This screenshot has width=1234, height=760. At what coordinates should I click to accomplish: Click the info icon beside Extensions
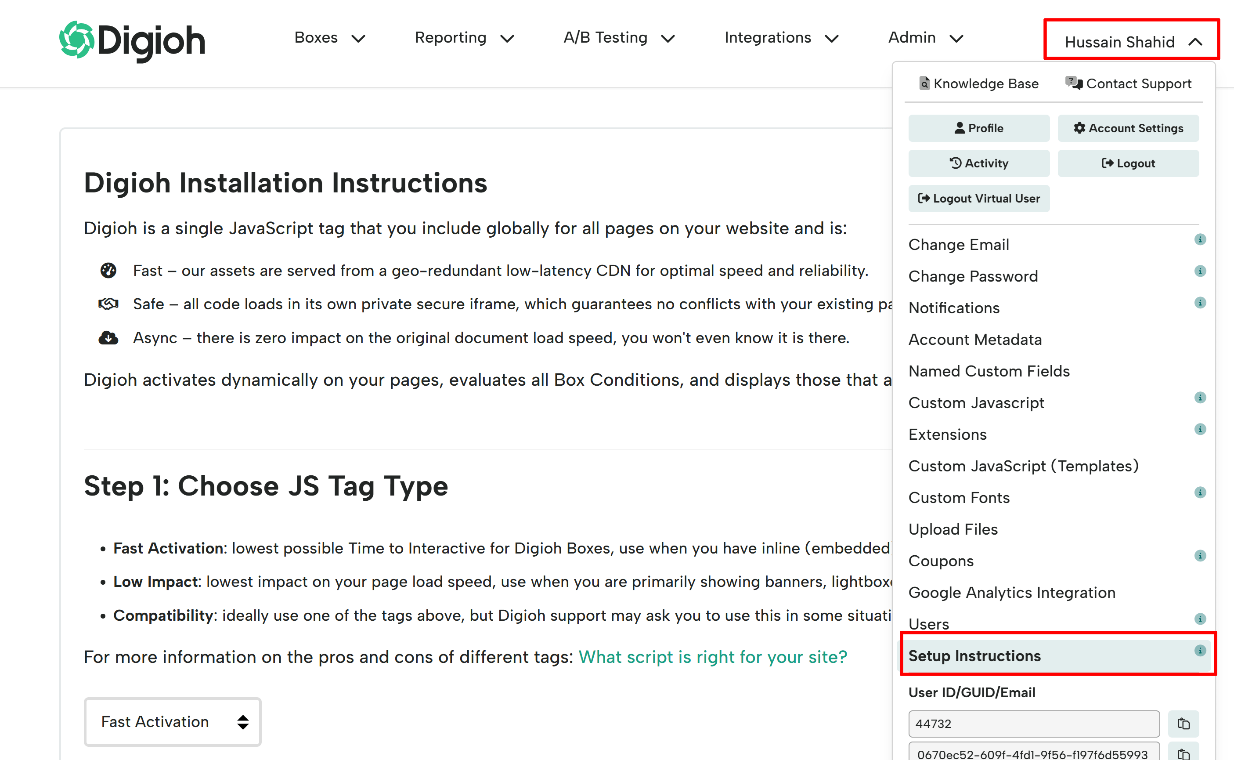pyautogui.click(x=1200, y=429)
